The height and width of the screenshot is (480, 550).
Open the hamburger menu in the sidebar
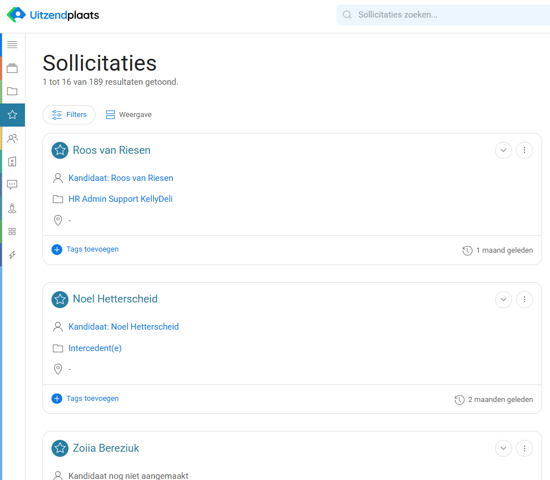click(12, 45)
